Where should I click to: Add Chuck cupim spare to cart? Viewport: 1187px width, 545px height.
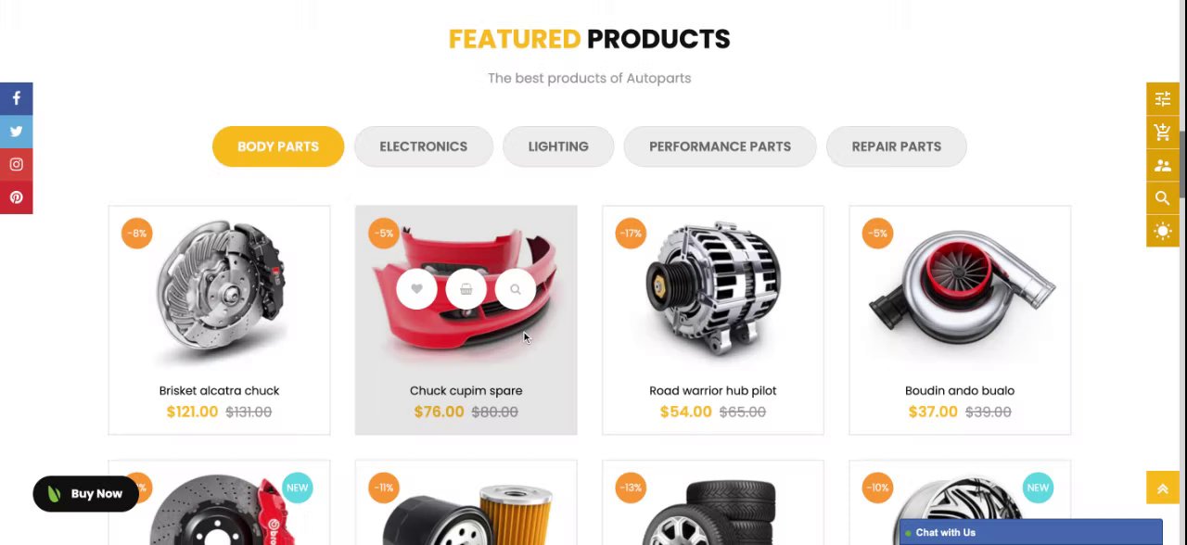click(466, 289)
